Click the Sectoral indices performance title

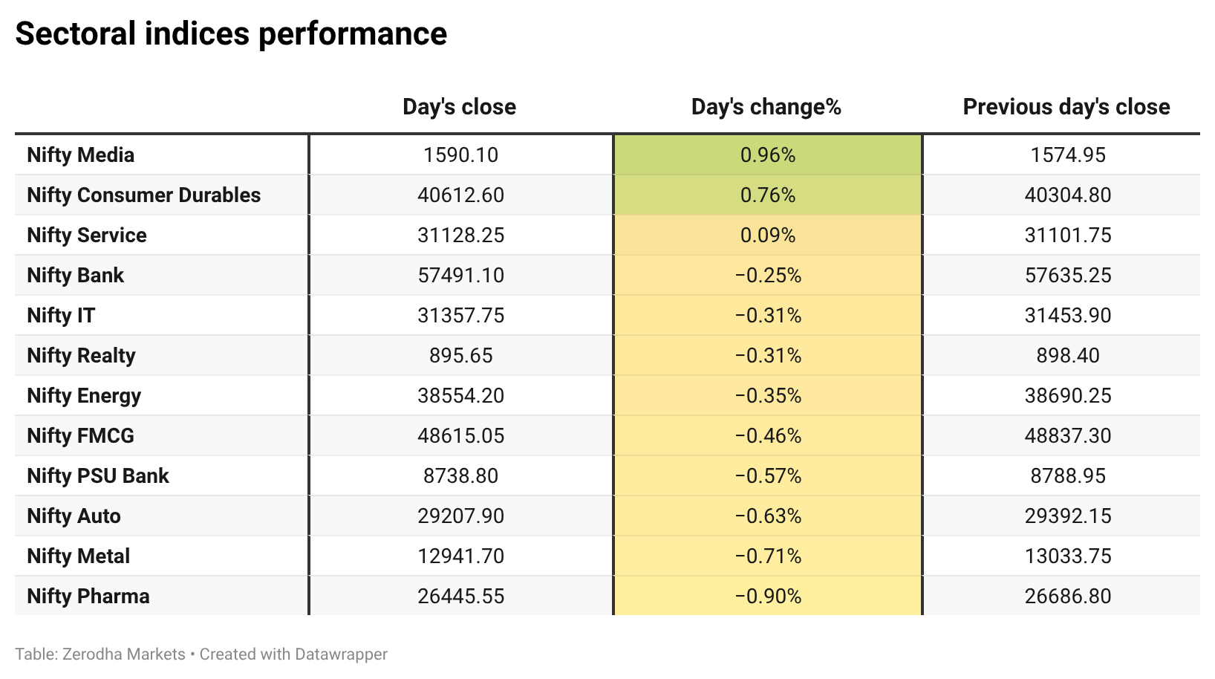point(231,34)
